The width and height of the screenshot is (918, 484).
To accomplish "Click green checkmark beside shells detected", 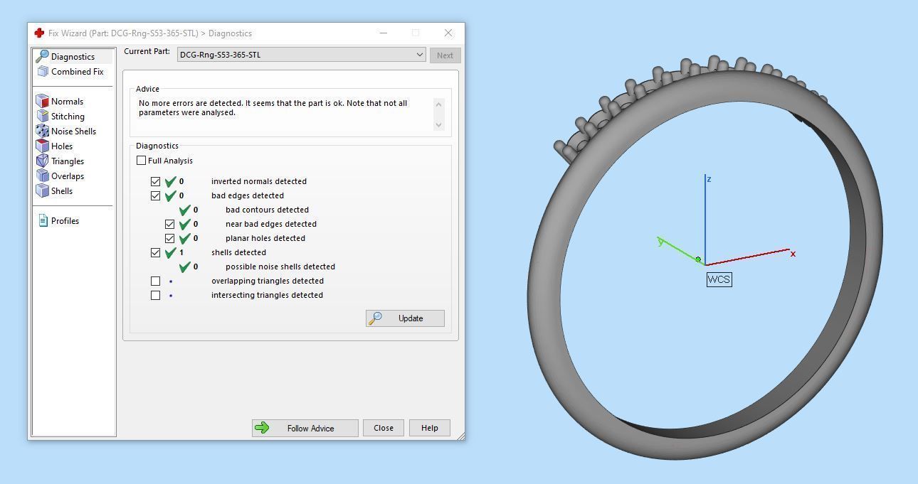I will 170,252.
